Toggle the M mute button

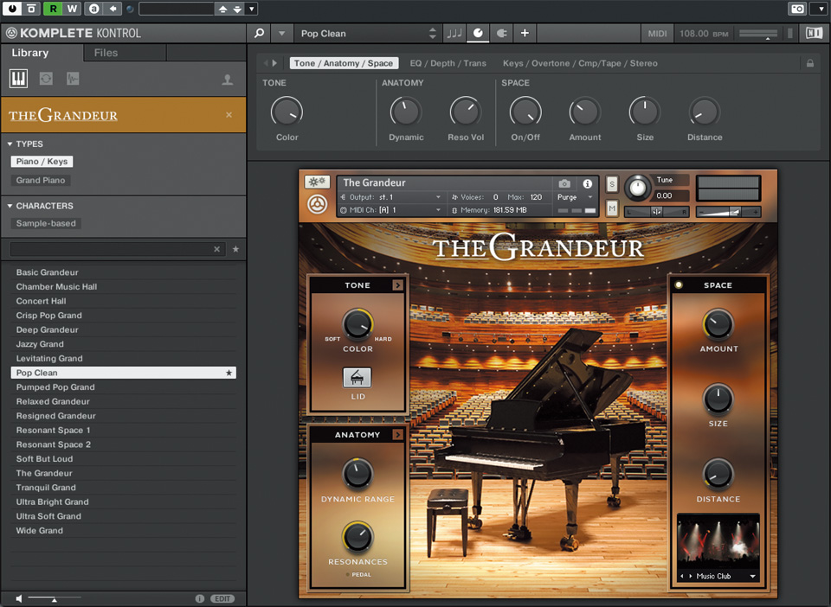(612, 208)
